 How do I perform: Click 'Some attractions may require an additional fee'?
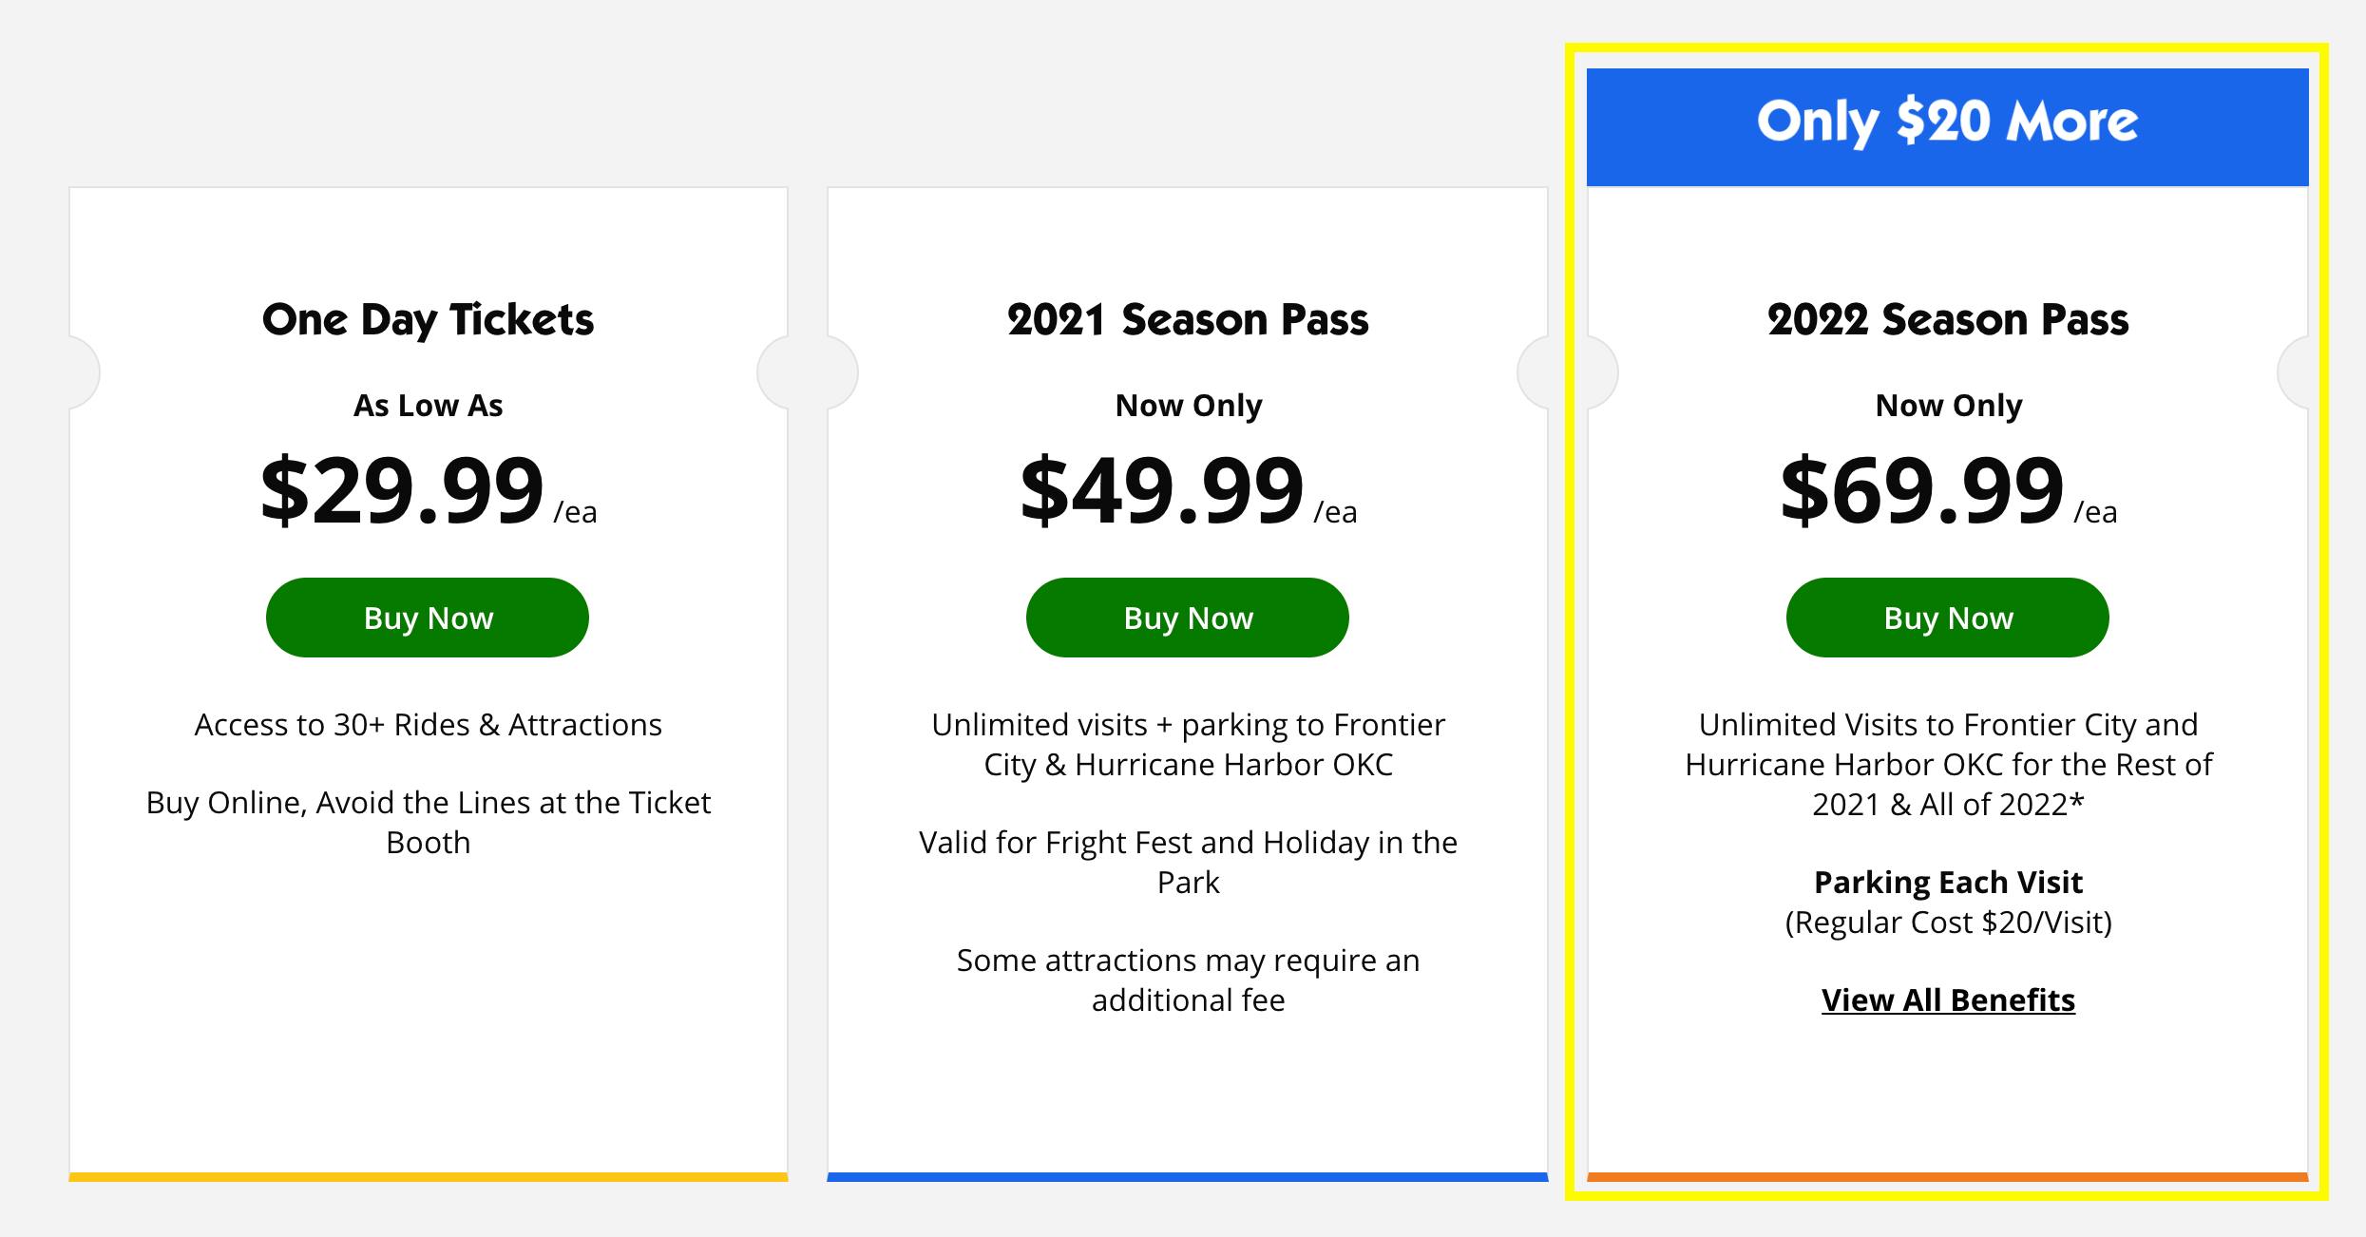(x=1188, y=980)
